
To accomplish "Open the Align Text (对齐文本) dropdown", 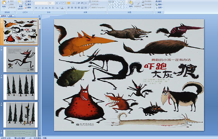I will (x=94, y=4).
